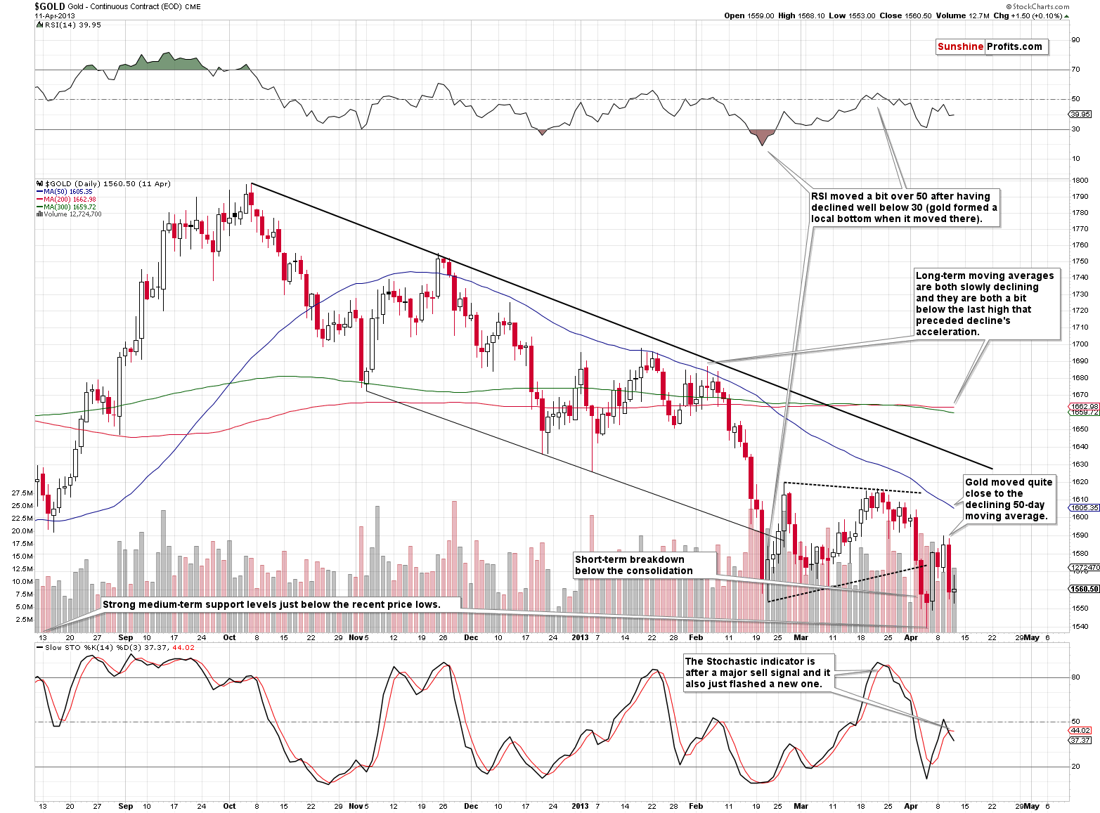Click the 70 level label on RSI axis

(1075, 69)
